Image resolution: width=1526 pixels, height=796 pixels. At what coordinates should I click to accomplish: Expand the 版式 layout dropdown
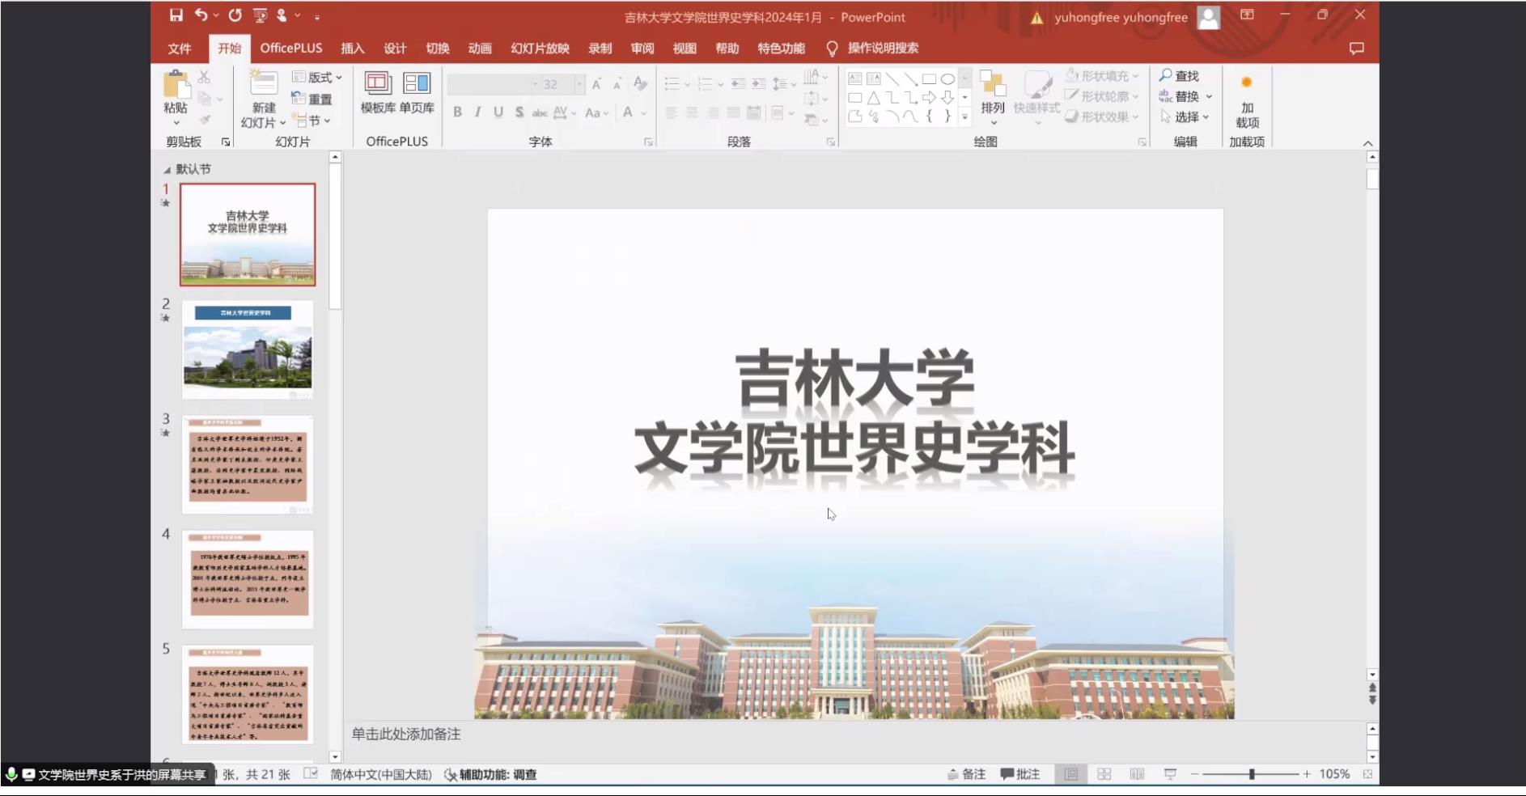pyautogui.click(x=318, y=77)
